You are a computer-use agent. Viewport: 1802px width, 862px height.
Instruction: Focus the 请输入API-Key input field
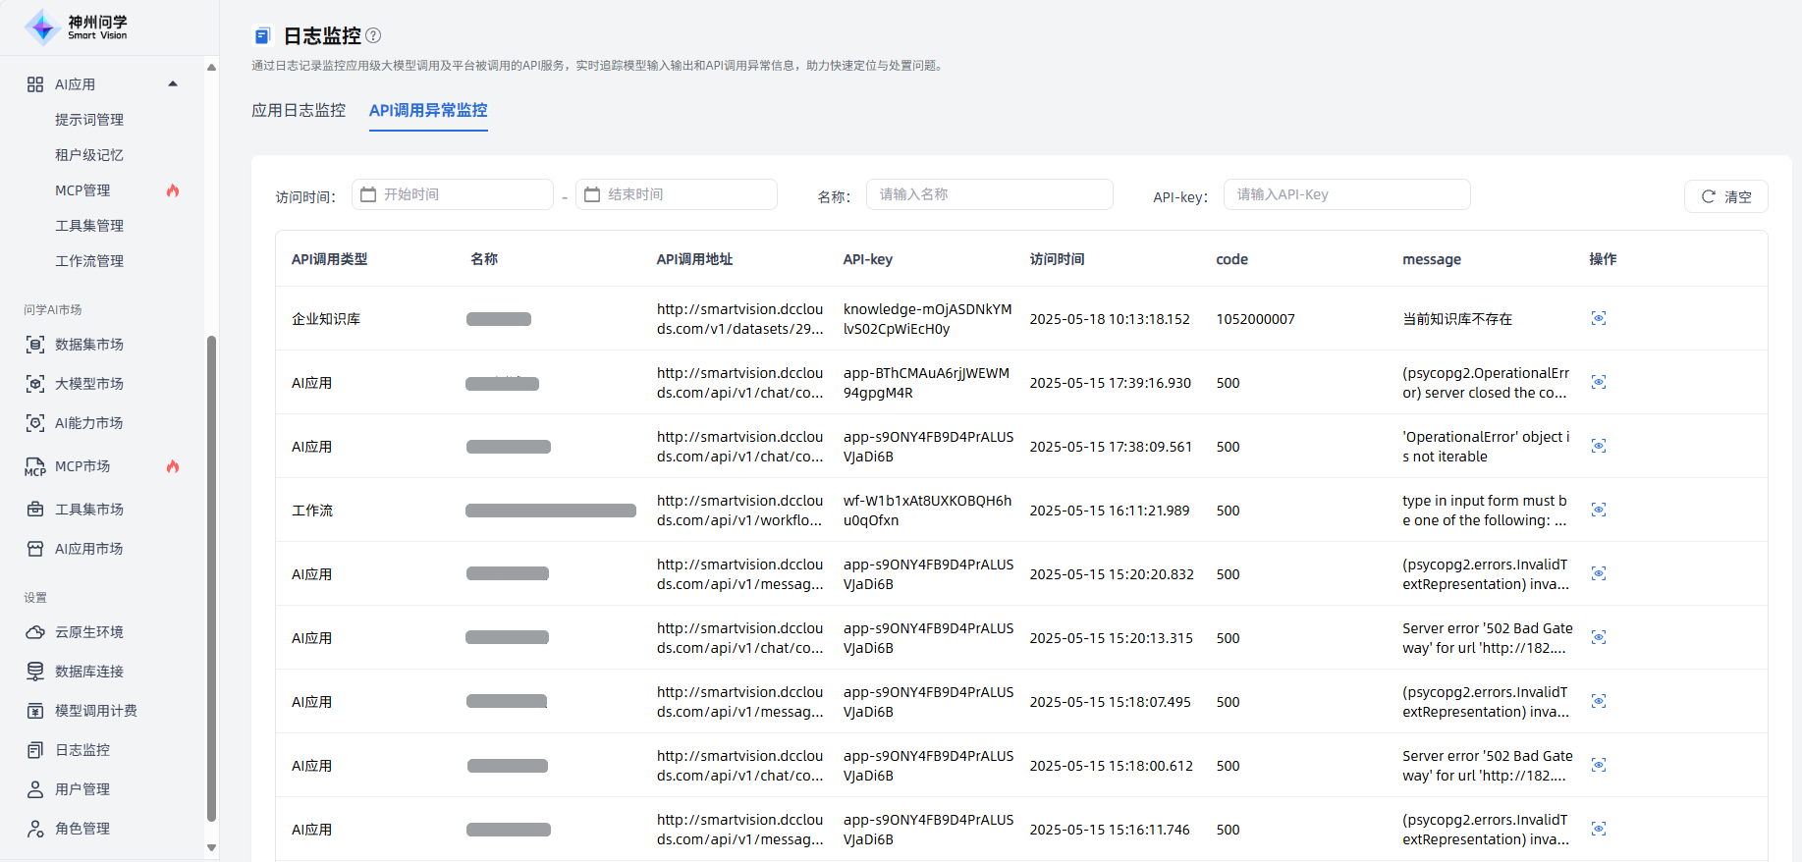(x=1347, y=194)
